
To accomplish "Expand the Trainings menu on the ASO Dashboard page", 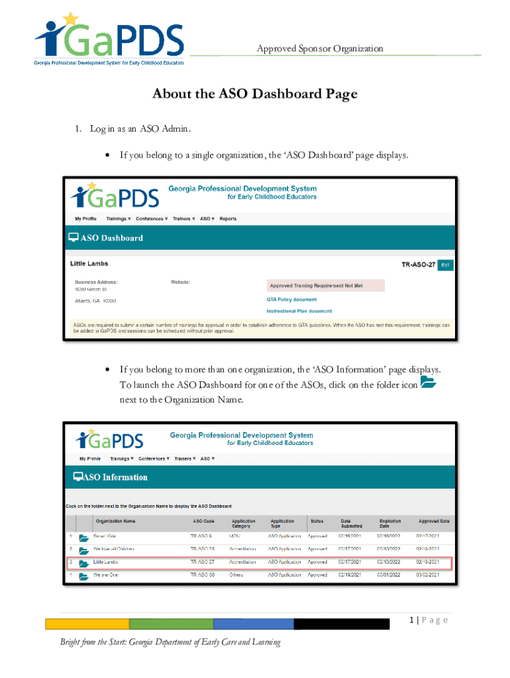I will [119, 218].
